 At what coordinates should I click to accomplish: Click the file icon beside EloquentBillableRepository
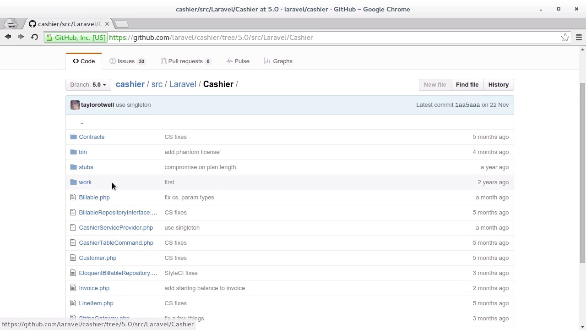[73, 273]
